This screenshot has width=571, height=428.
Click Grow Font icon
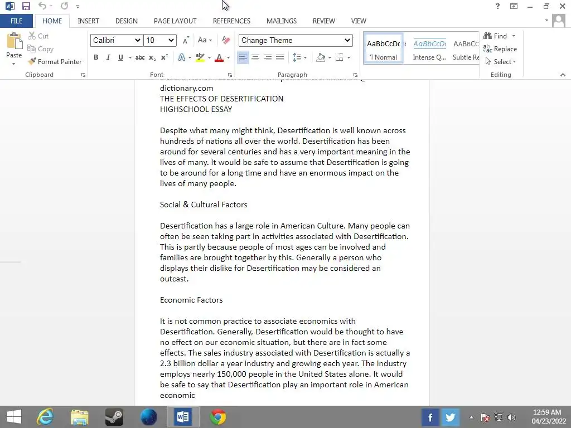pyautogui.click(x=186, y=40)
